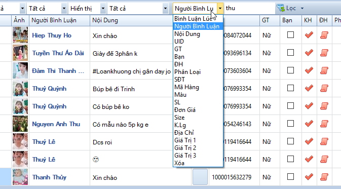Viewport: 341px width, 189px height.
Task: Sort by the Người Bình Luận column header
Action: pos(59,20)
